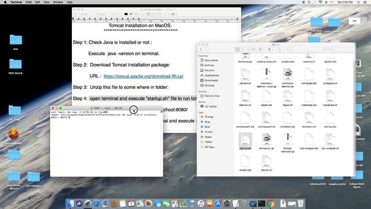Image resolution: width=371 pixels, height=209 pixels.
Task: Open Launchpad from the Dock
Action: click(88, 204)
